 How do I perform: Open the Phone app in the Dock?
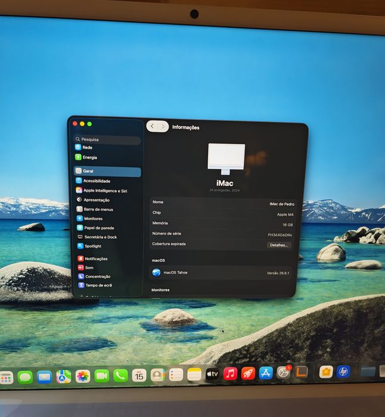coord(120,375)
